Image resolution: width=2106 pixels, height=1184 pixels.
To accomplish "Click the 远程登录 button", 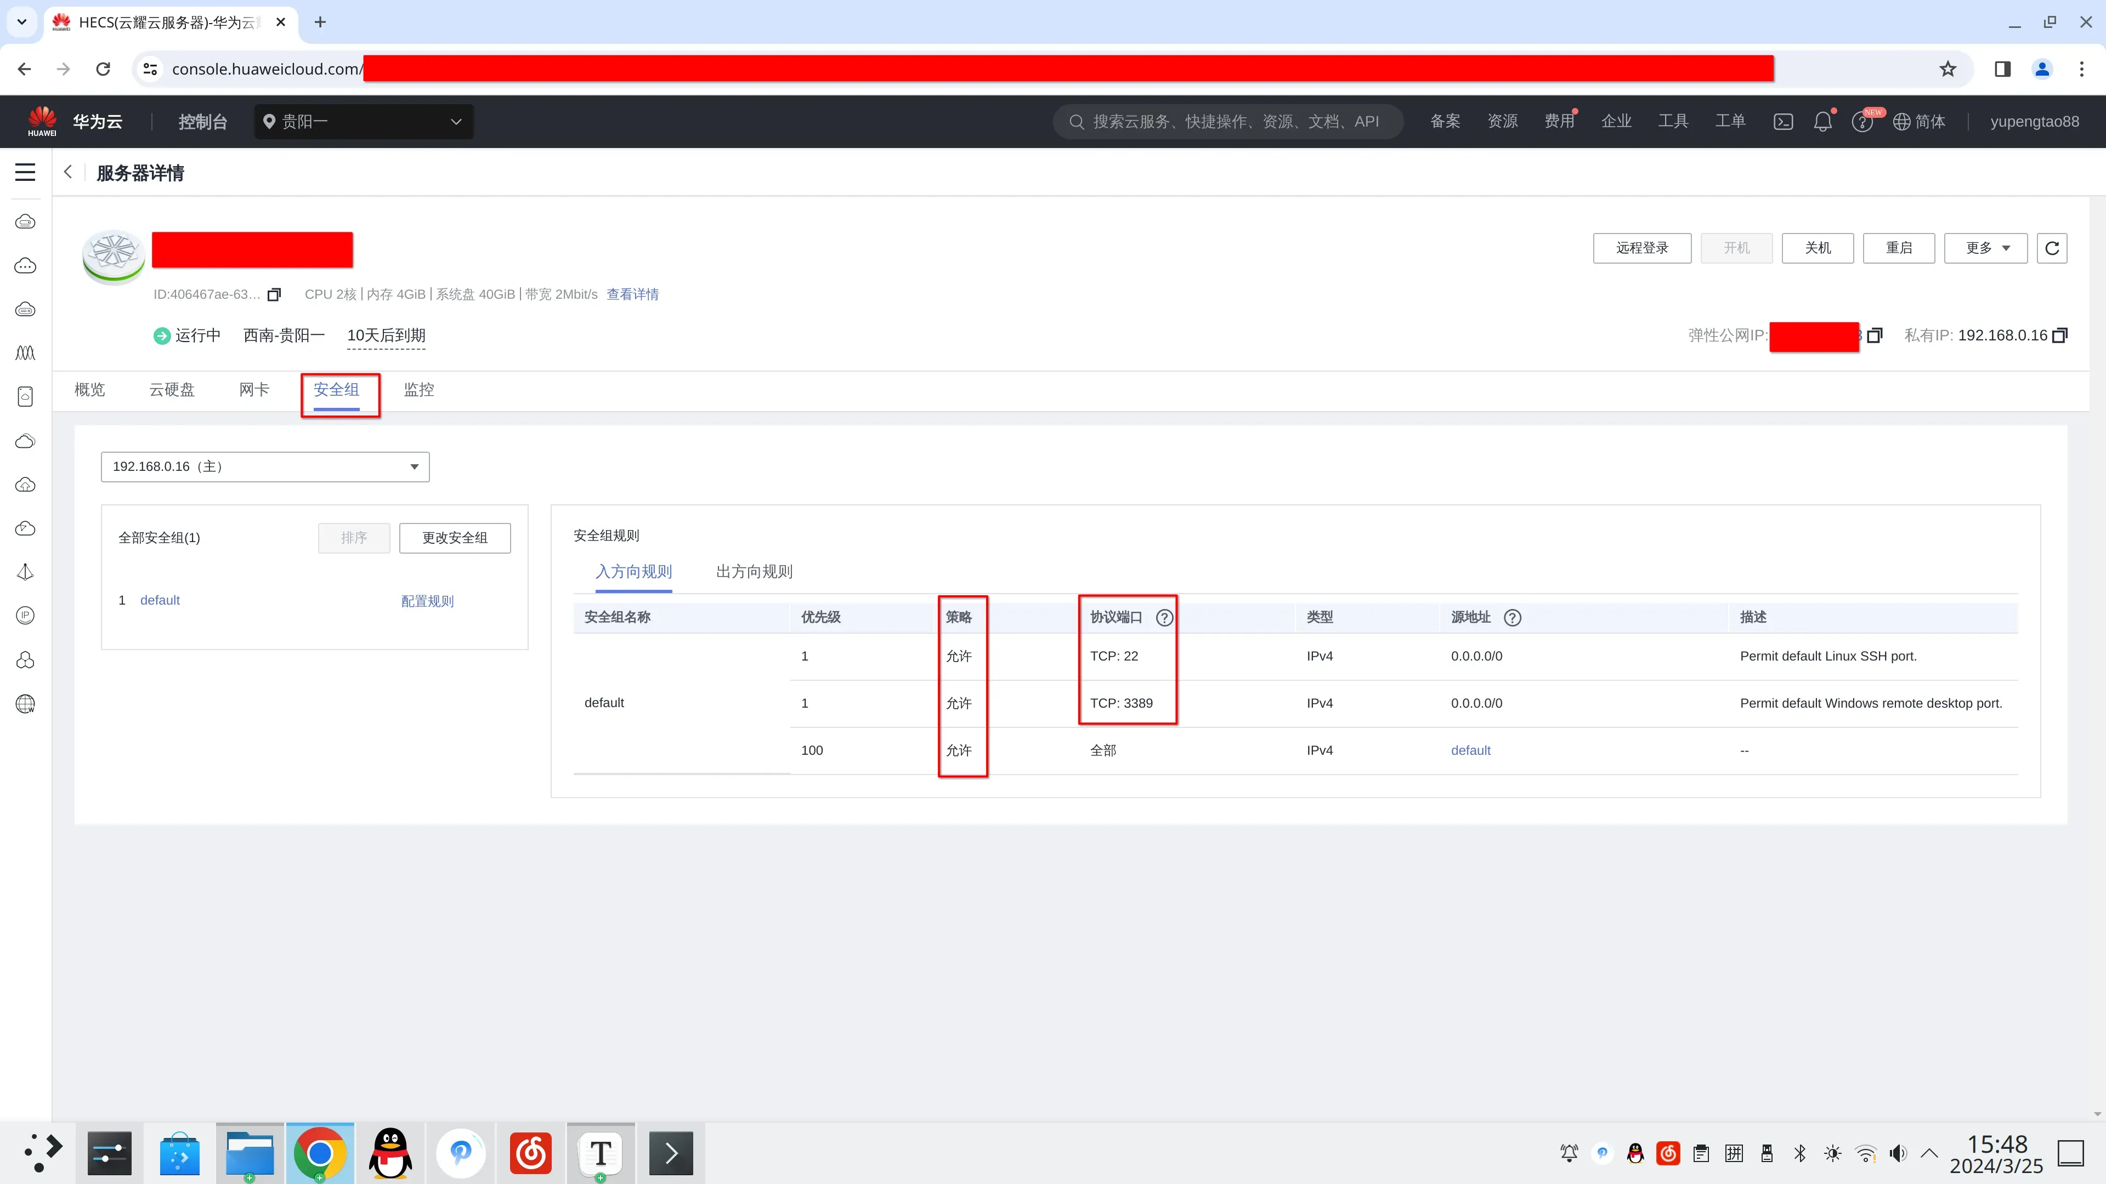I will coord(1641,248).
